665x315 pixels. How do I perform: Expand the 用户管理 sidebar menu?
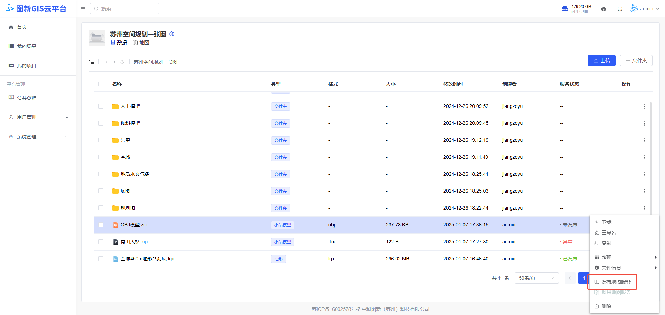click(38, 117)
